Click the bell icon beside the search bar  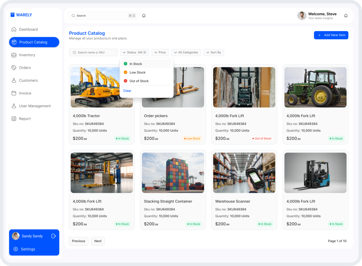144,16
